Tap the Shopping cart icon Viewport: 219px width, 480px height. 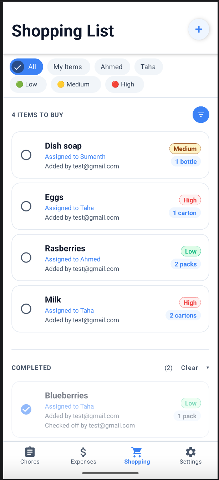pyautogui.click(x=137, y=452)
